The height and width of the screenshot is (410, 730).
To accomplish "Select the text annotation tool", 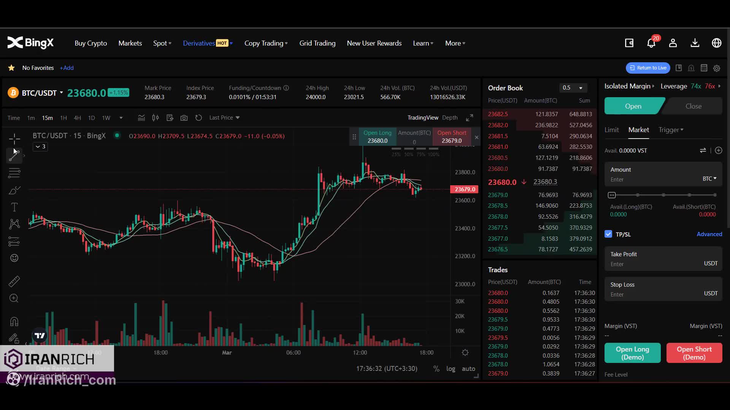I will (x=14, y=207).
